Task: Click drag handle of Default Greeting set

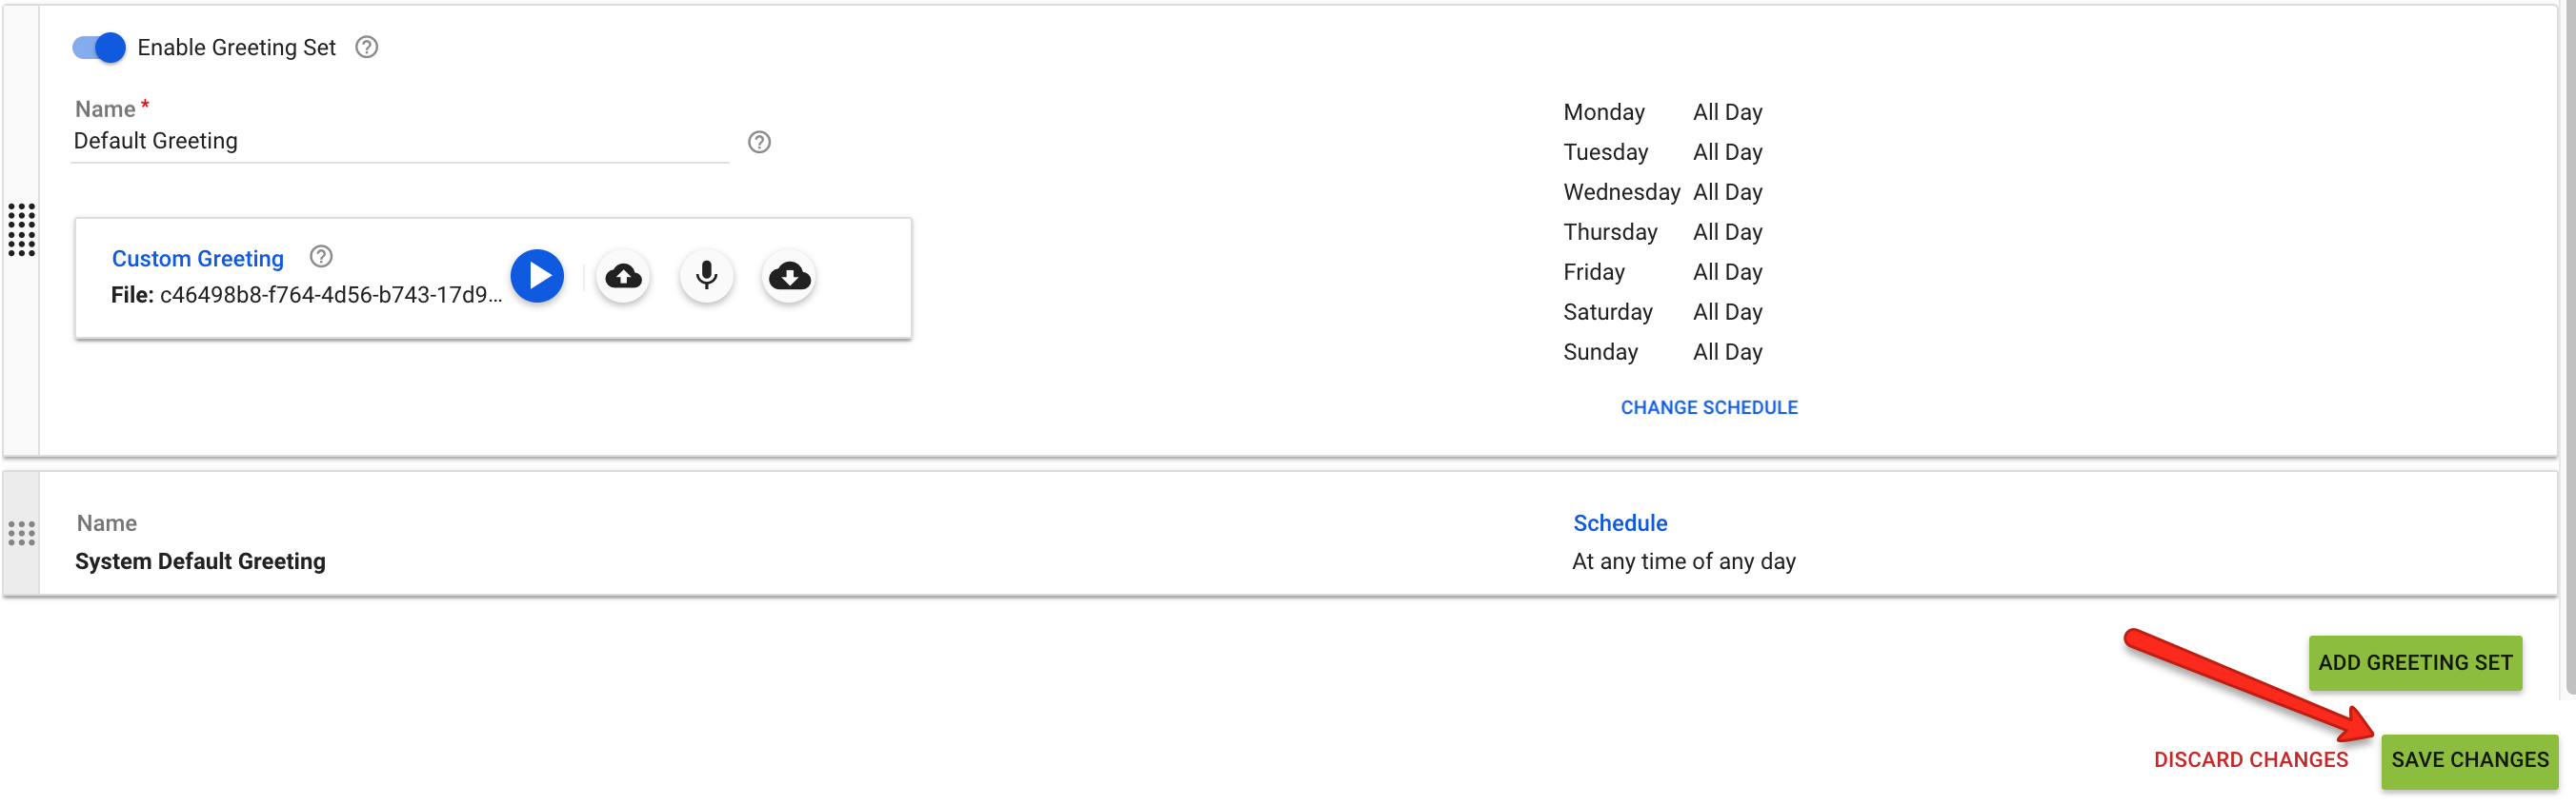Action: click(x=21, y=229)
